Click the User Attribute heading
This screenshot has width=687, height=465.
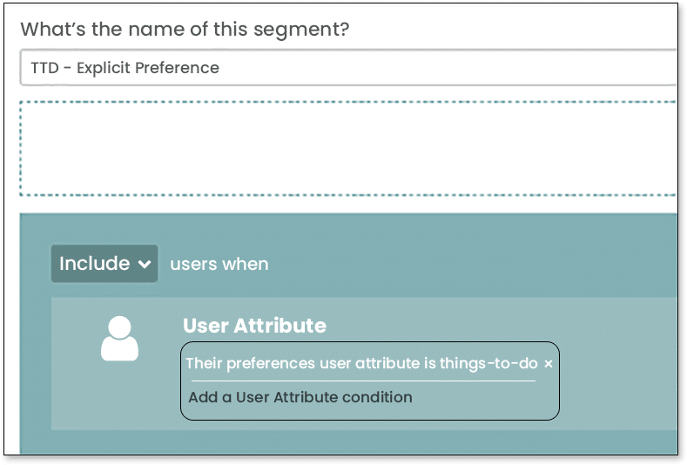coord(254,326)
